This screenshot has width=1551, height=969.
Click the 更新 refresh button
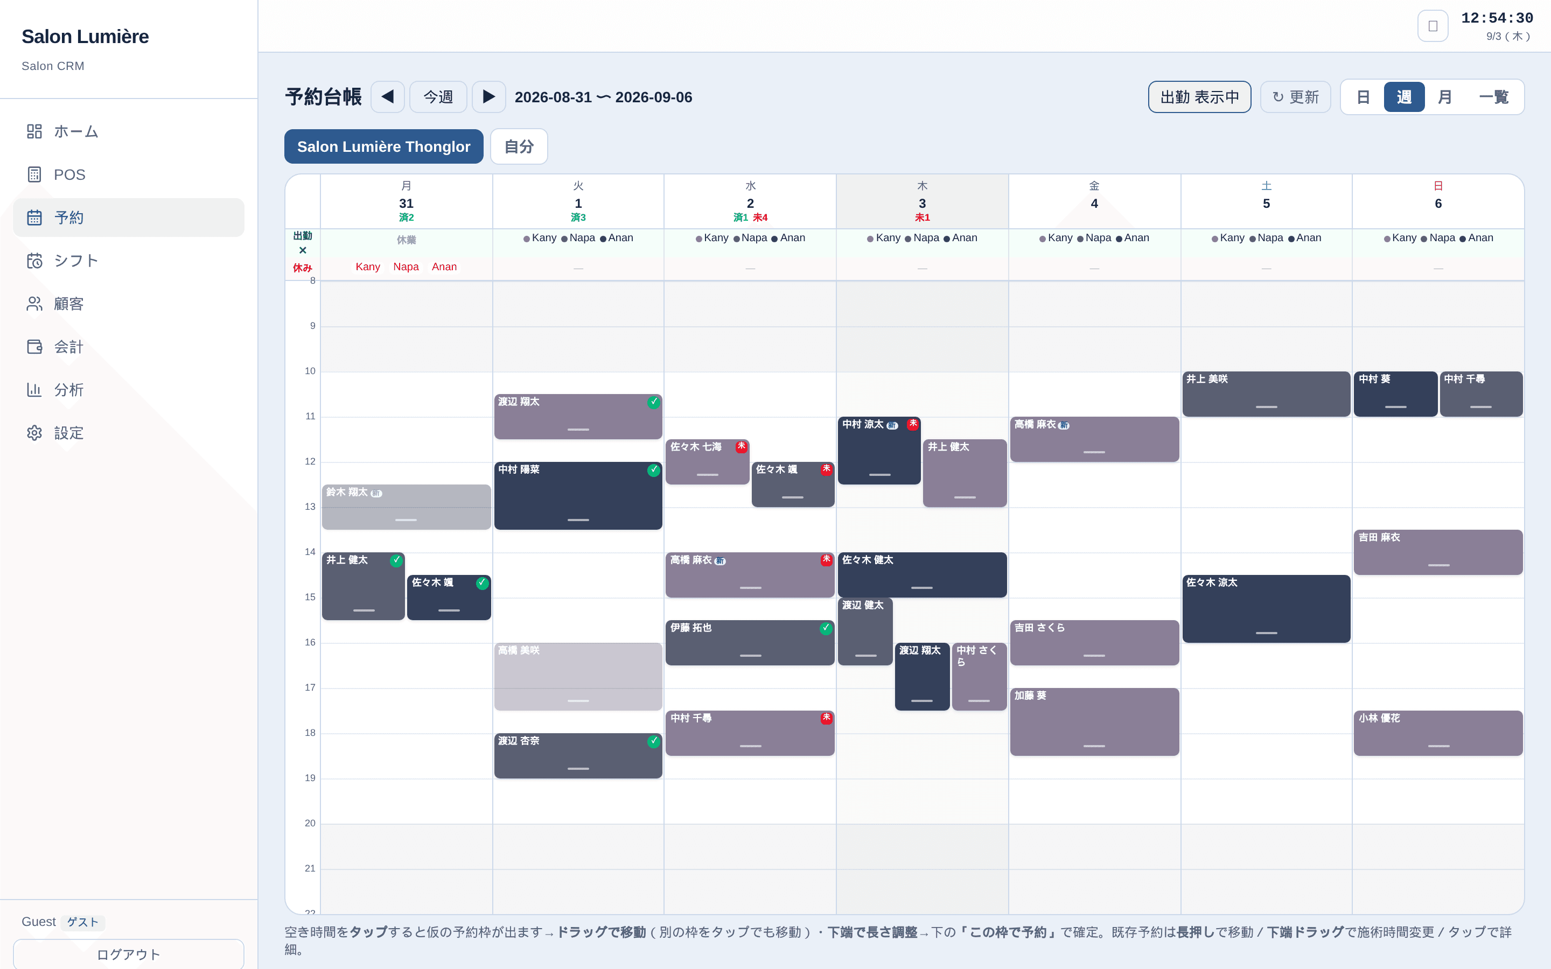(1295, 97)
